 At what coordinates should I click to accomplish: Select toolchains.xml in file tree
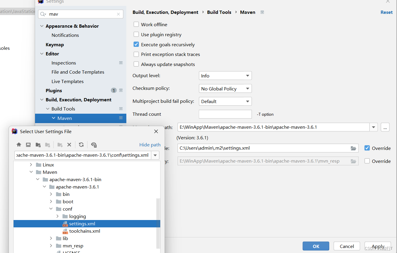coord(85,231)
